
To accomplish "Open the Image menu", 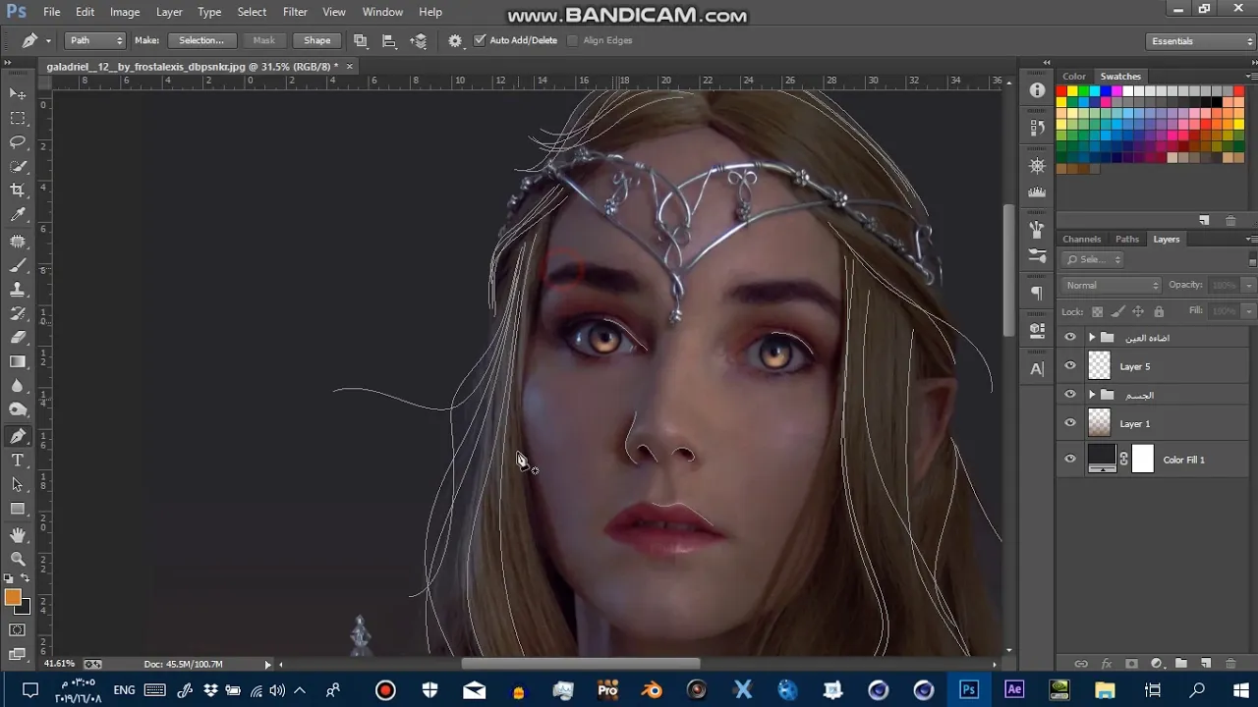I will [125, 12].
